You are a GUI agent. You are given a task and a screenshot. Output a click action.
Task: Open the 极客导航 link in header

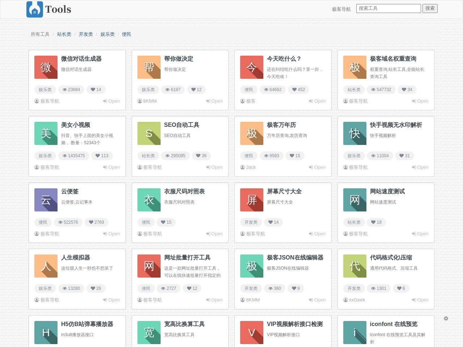pyautogui.click(x=341, y=9)
